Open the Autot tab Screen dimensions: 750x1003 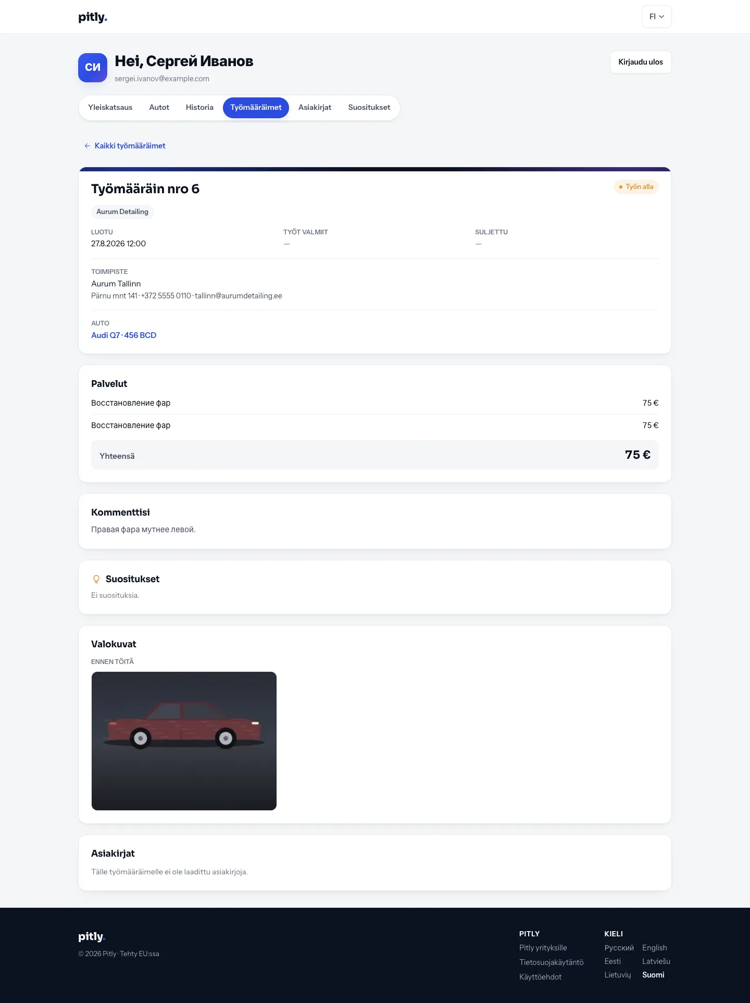point(159,108)
